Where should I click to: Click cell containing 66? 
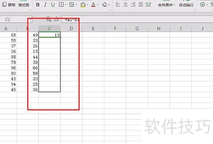point(28,67)
